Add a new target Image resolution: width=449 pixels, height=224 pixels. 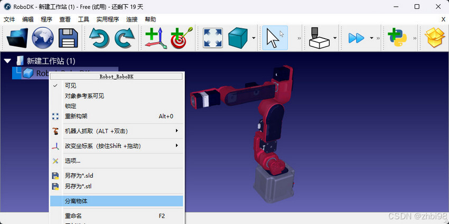pyautogui.click(x=182, y=38)
